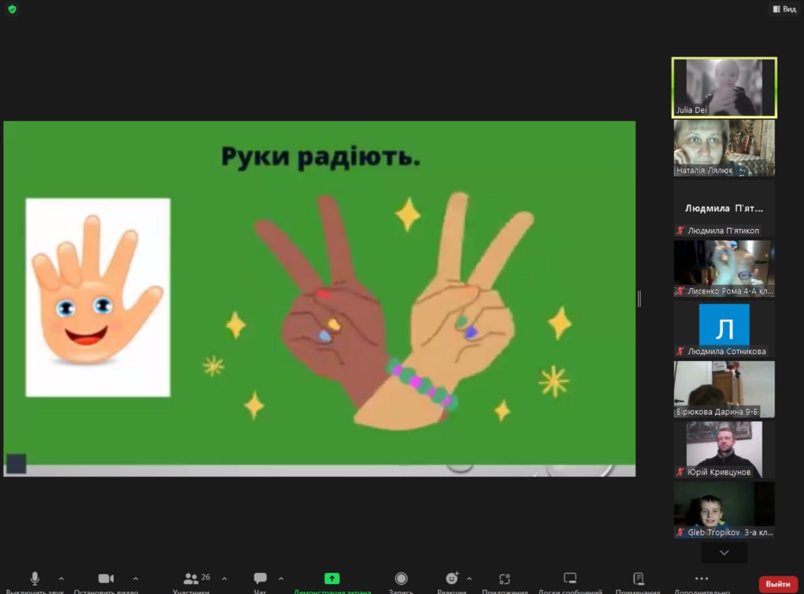Image resolution: width=804 pixels, height=594 pixels.
Task: Select Julia Dei video thumbnail
Action: [724, 87]
